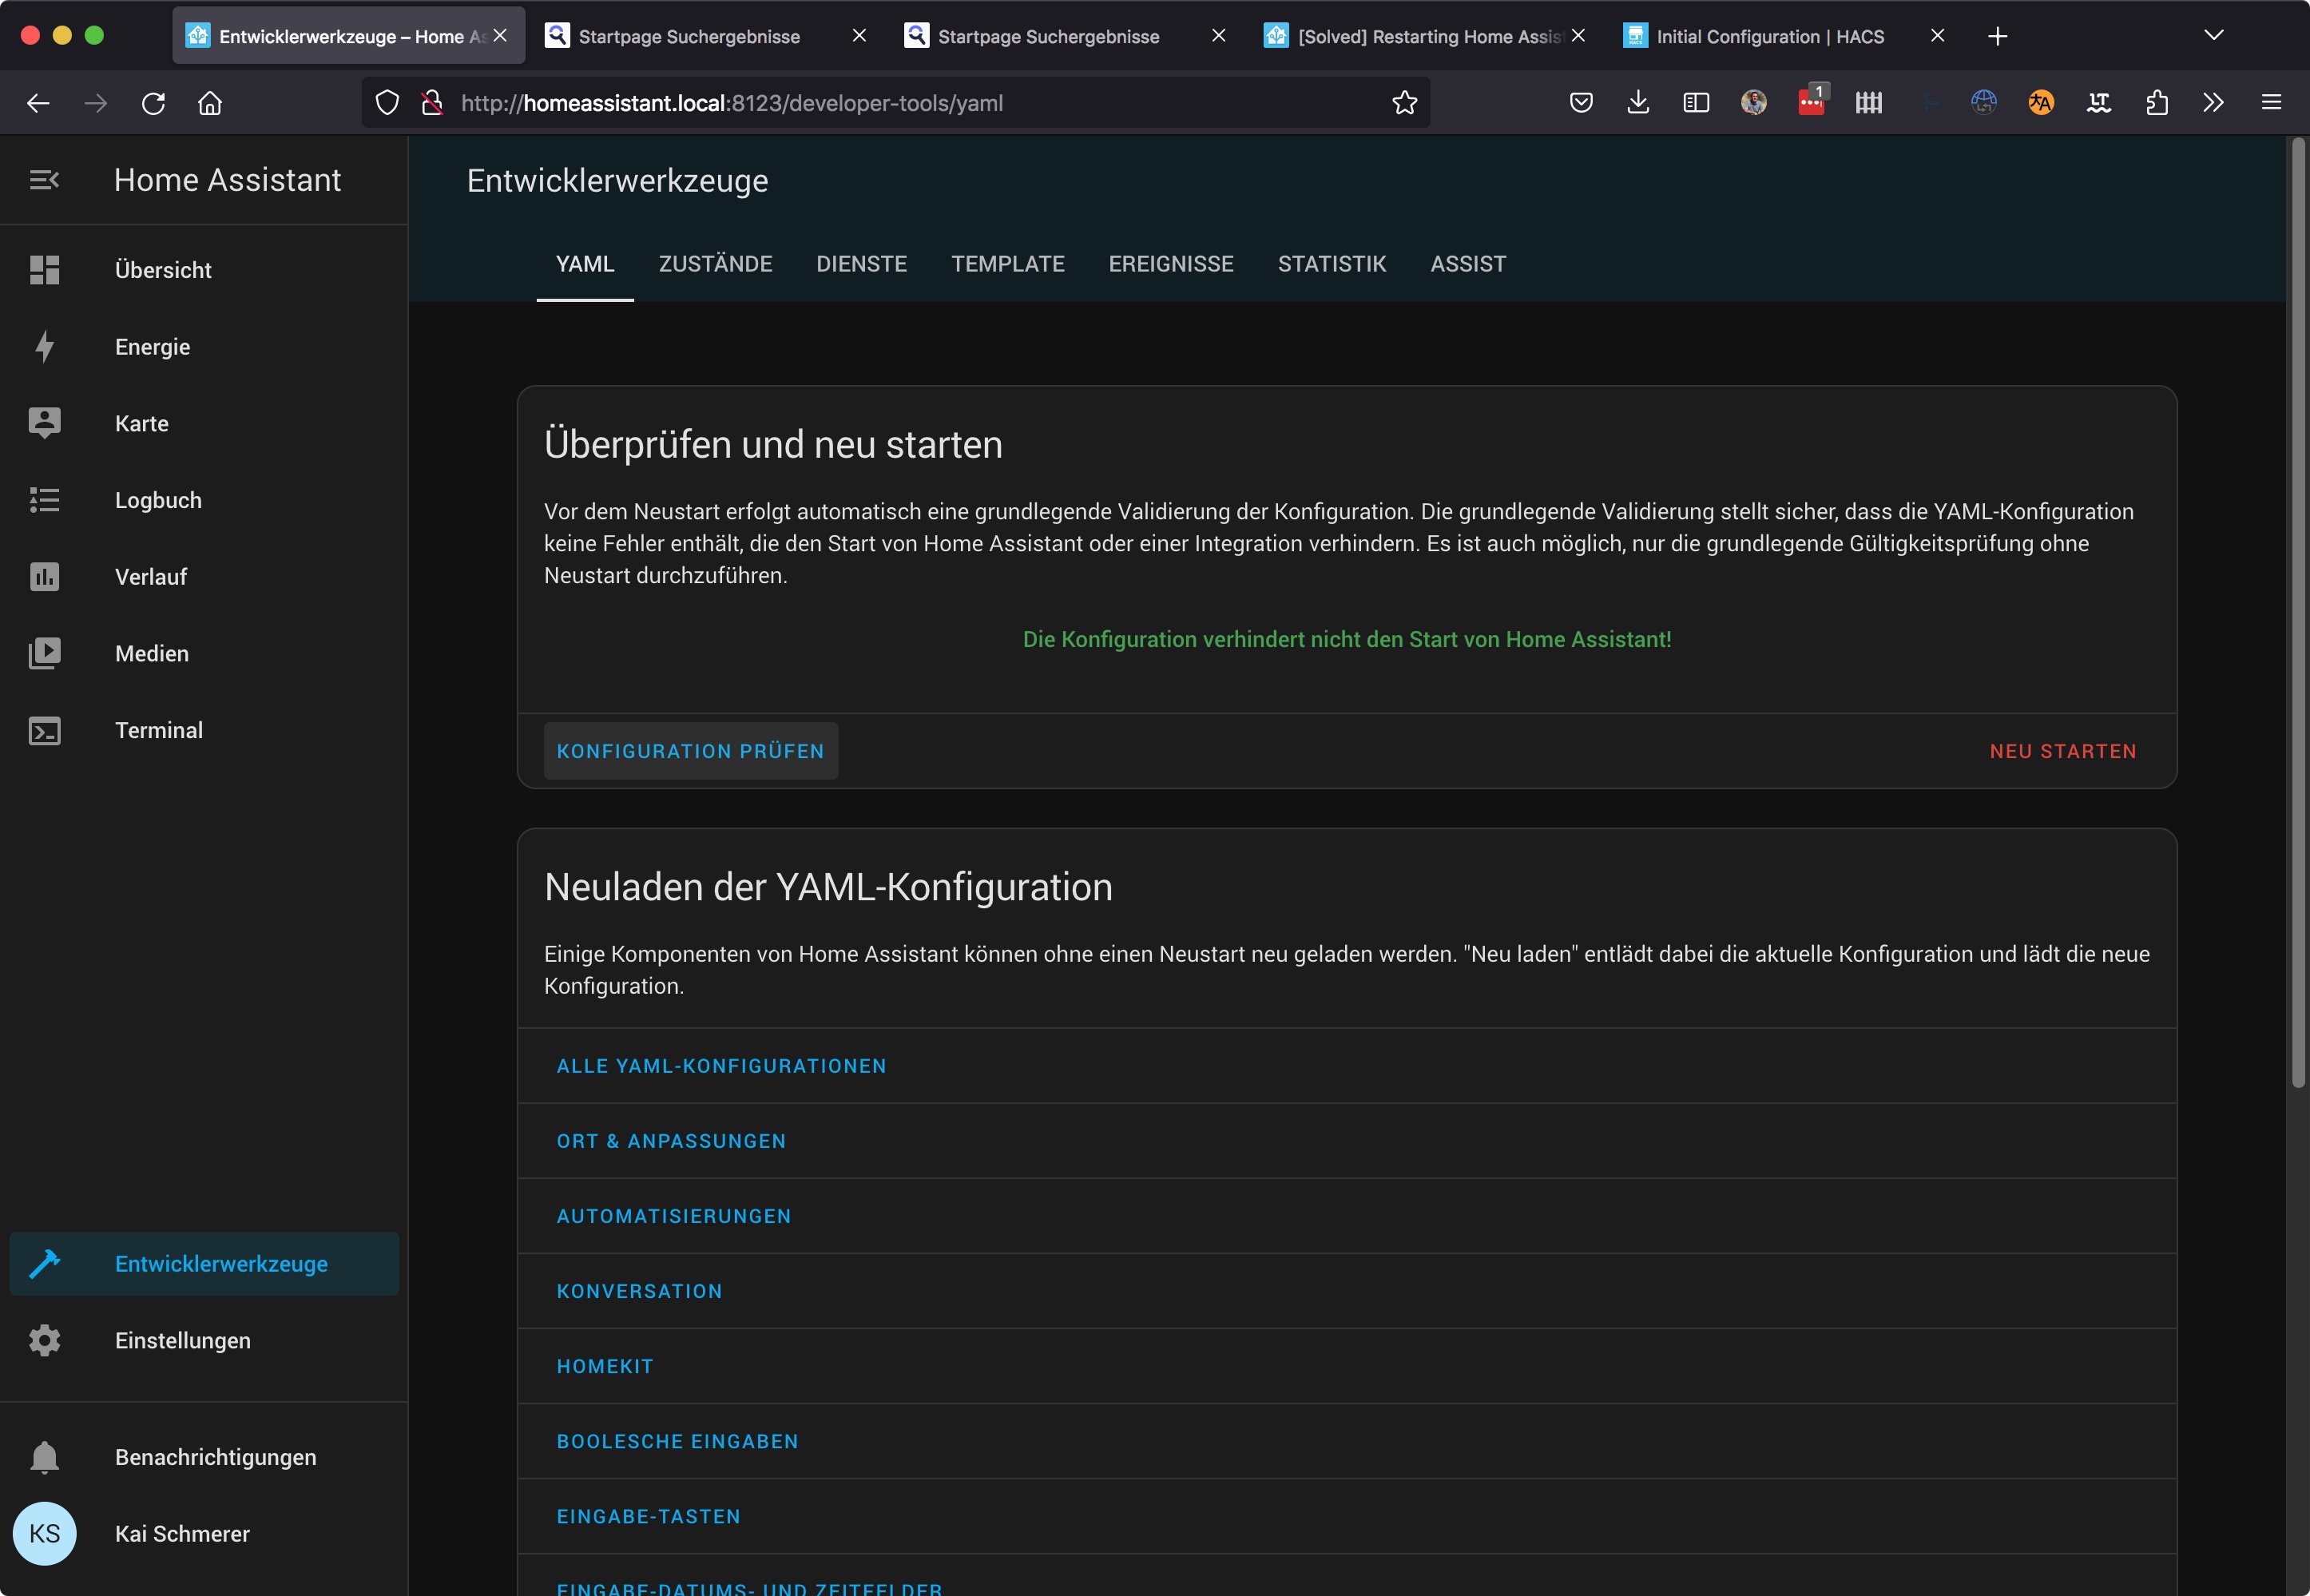Screen dimensions: 2310x1596
Task: Open the Verlauf chart icon
Action: pyautogui.click(x=44, y=577)
